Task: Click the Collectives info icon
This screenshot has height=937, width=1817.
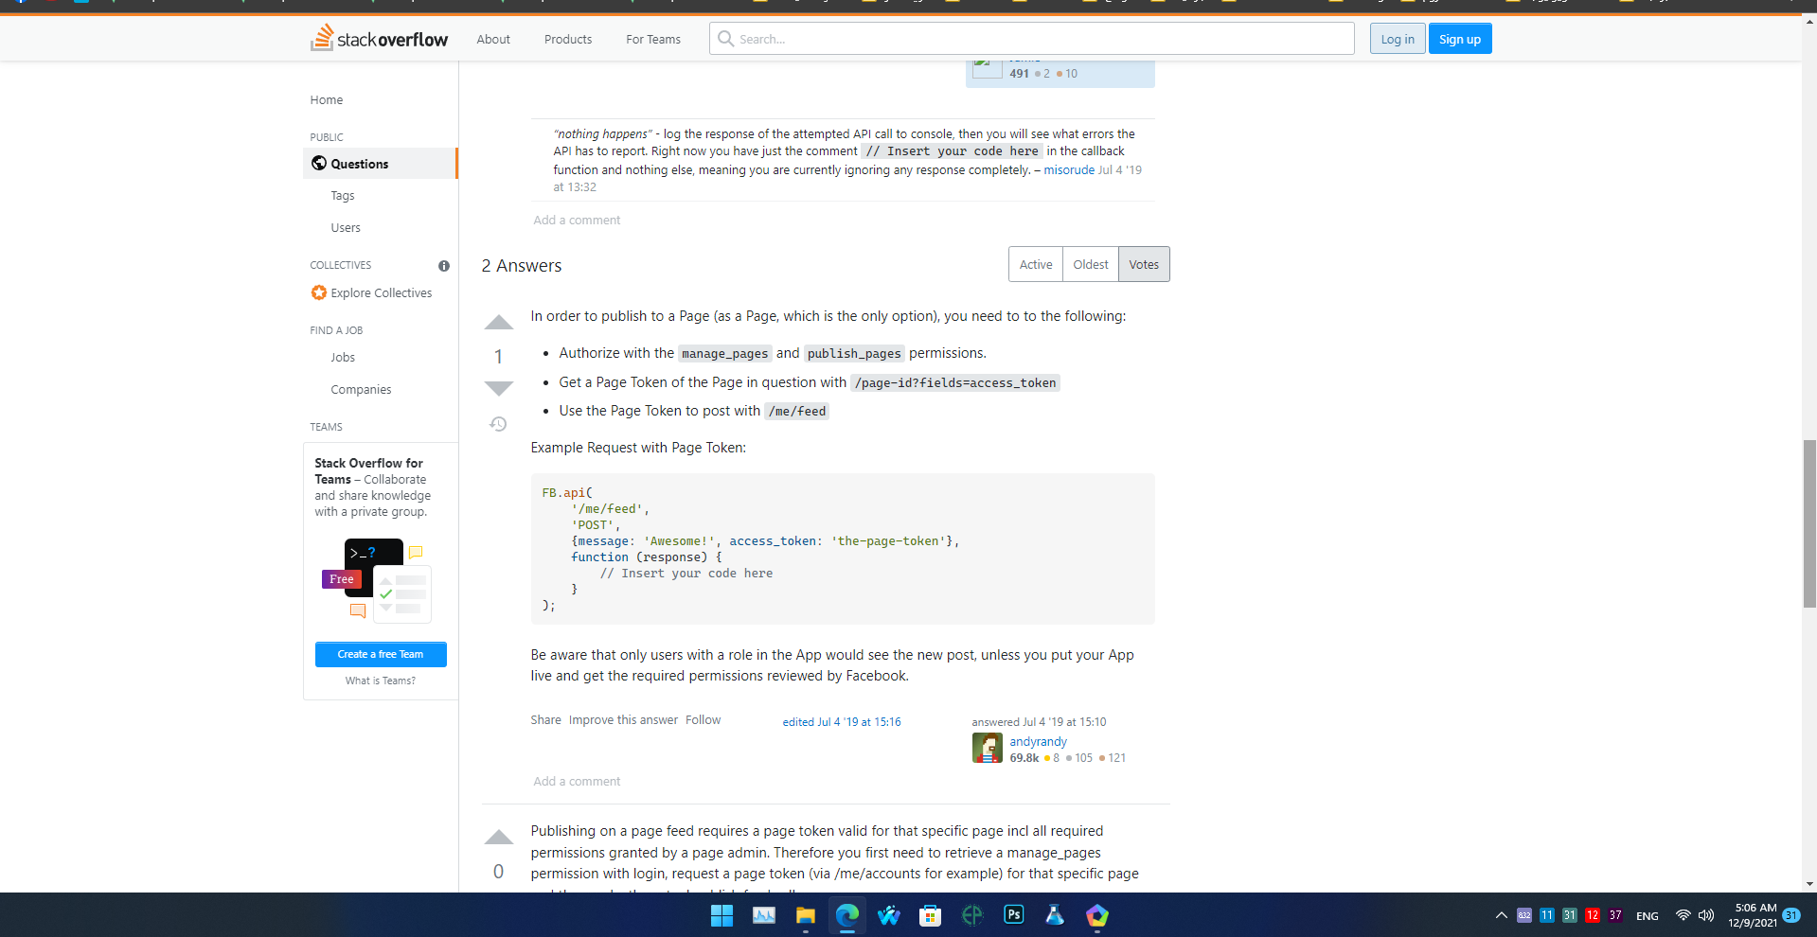Action: tap(444, 266)
